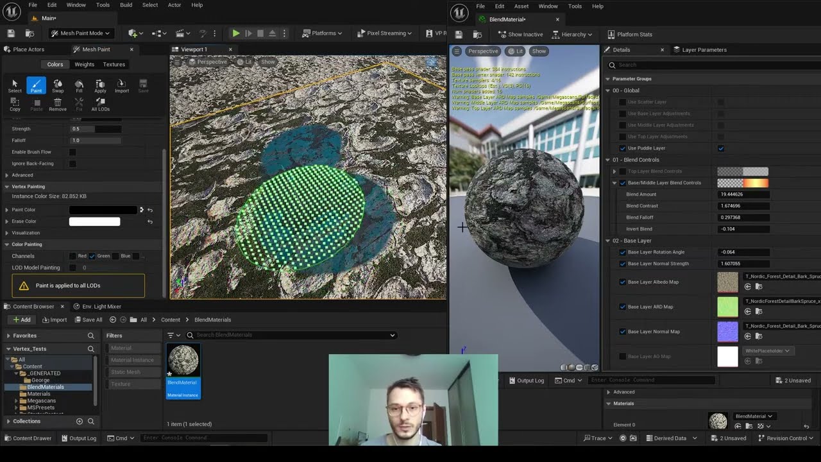Collapse the 00 - Global parameter group

[608, 90]
